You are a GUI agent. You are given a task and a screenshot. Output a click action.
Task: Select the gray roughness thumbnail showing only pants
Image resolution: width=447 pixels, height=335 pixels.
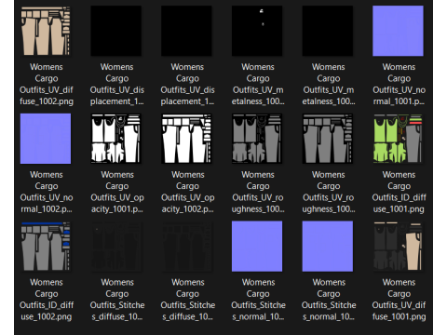pyautogui.click(x=328, y=139)
